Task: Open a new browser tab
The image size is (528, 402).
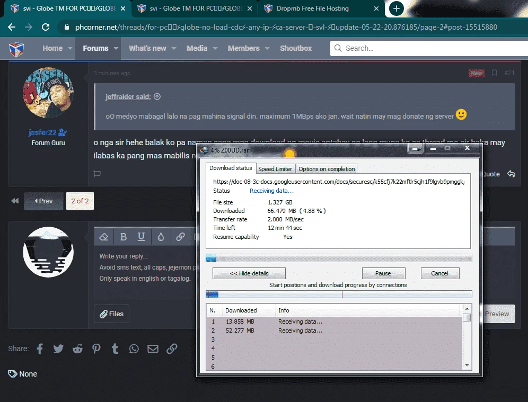Action: pyautogui.click(x=397, y=8)
